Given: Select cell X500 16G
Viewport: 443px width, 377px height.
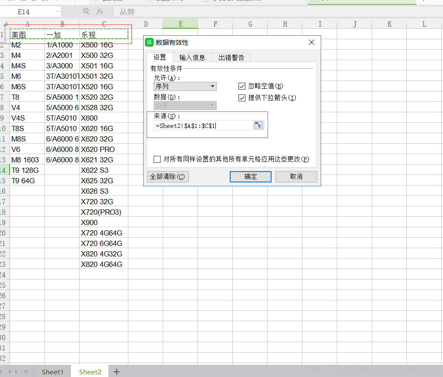Looking at the screenshot, I should click(104, 45).
